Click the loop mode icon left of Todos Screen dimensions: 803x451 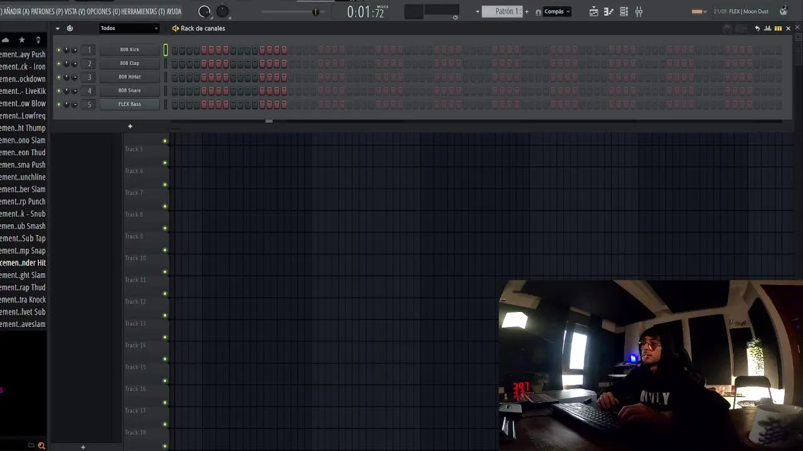(70, 28)
